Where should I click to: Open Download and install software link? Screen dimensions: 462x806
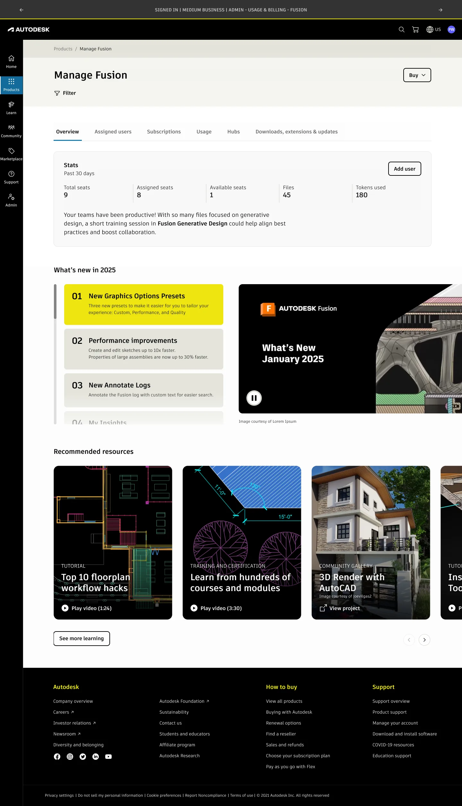click(405, 734)
